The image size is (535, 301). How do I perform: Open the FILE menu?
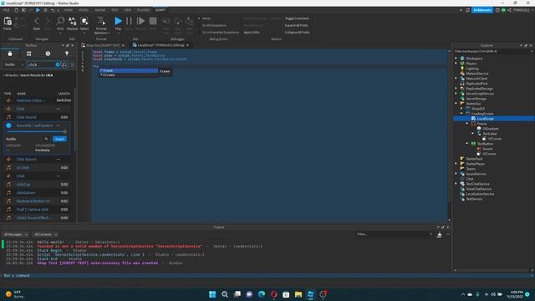pos(7,10)
